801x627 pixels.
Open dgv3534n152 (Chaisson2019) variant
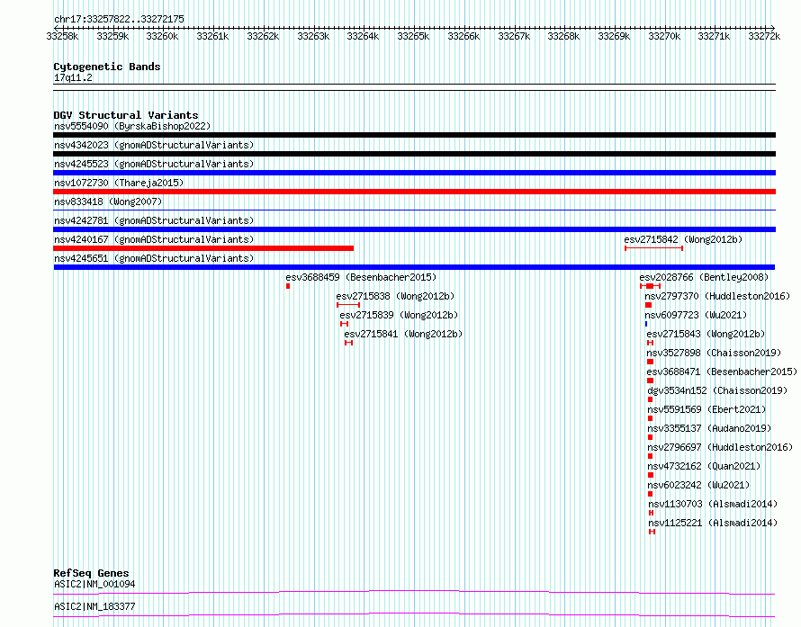pyautogui.click(x=717, y=390)
